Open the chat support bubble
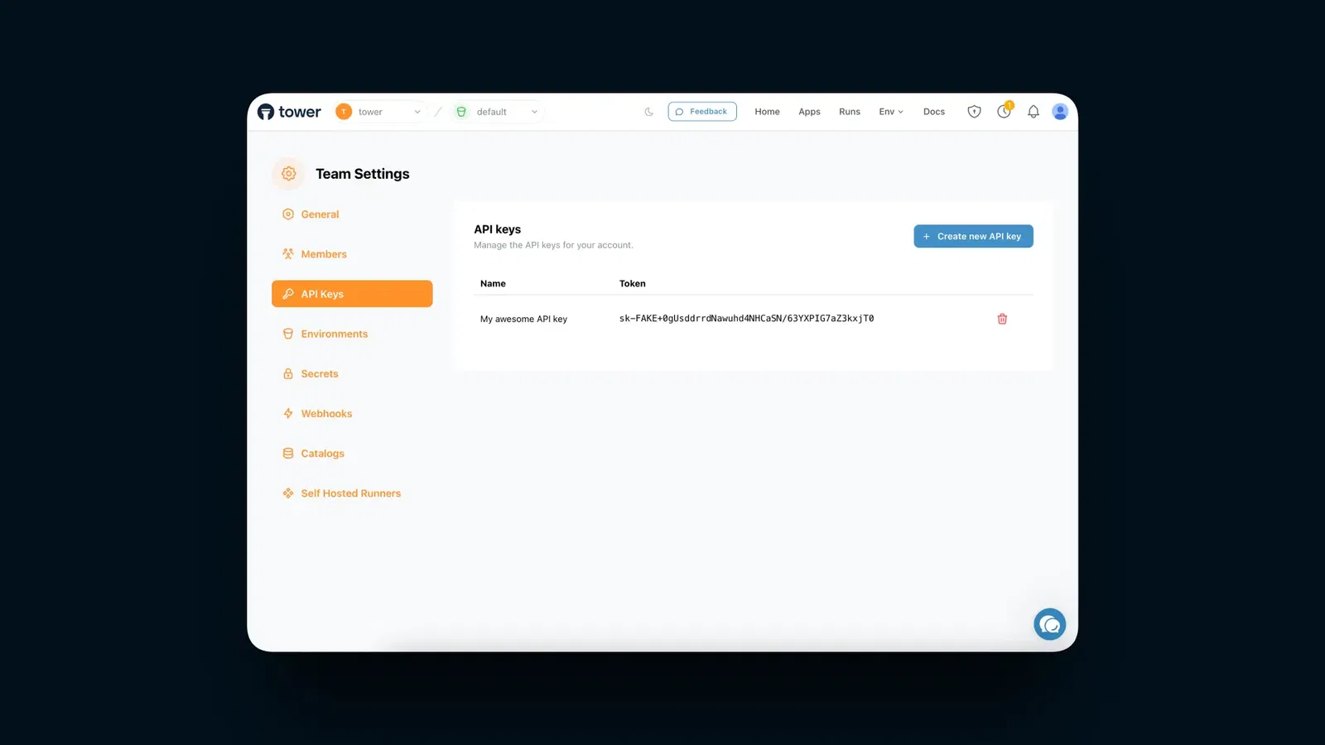The width and height of the screenshot is (1325, 745). coord(1050,623)
